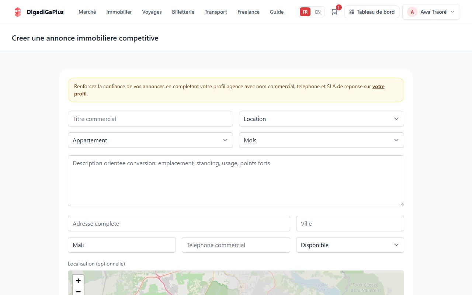472x295 pixels.
Task: Open the Transport section
Action: [216, 12]
